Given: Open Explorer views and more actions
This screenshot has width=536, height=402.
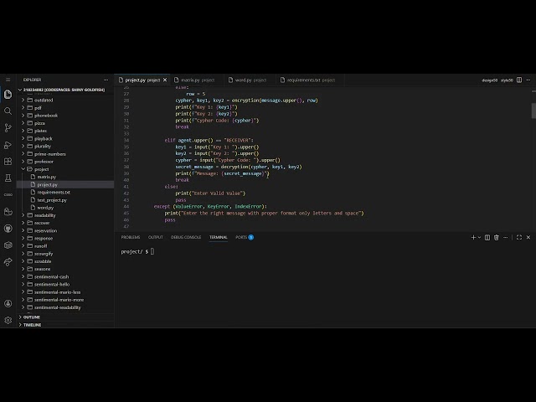Looking at the screenshot, I should coord(106,80).
